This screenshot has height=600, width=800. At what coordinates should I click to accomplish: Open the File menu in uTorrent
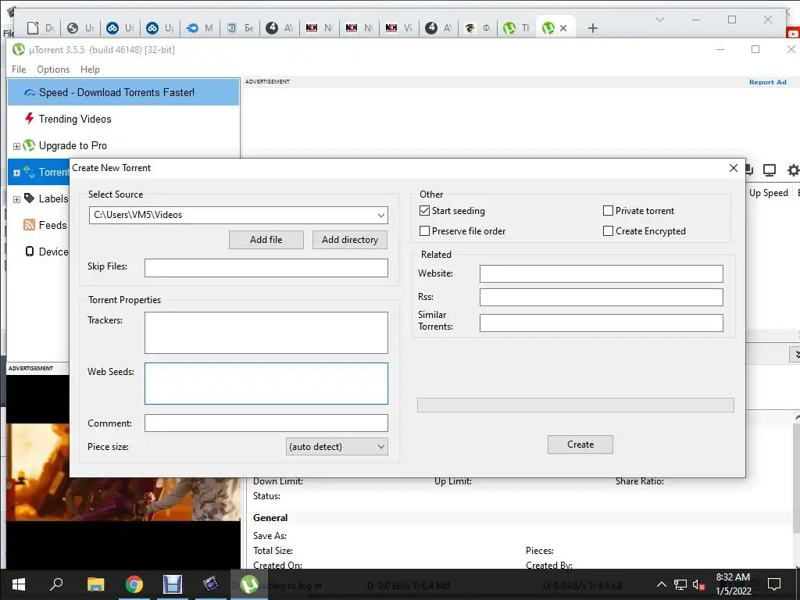(19, 70)
